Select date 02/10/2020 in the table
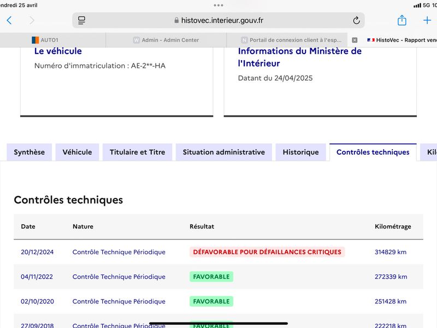Screen dimensions: 437x328 click(x=37, y=302)
